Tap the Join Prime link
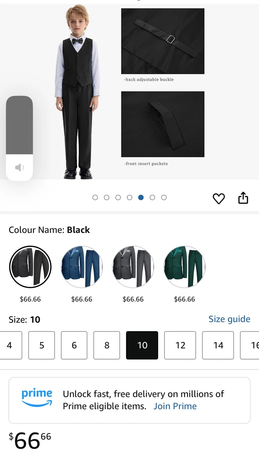This screenshot has height=460, width=259. click(x=175, y=406)
